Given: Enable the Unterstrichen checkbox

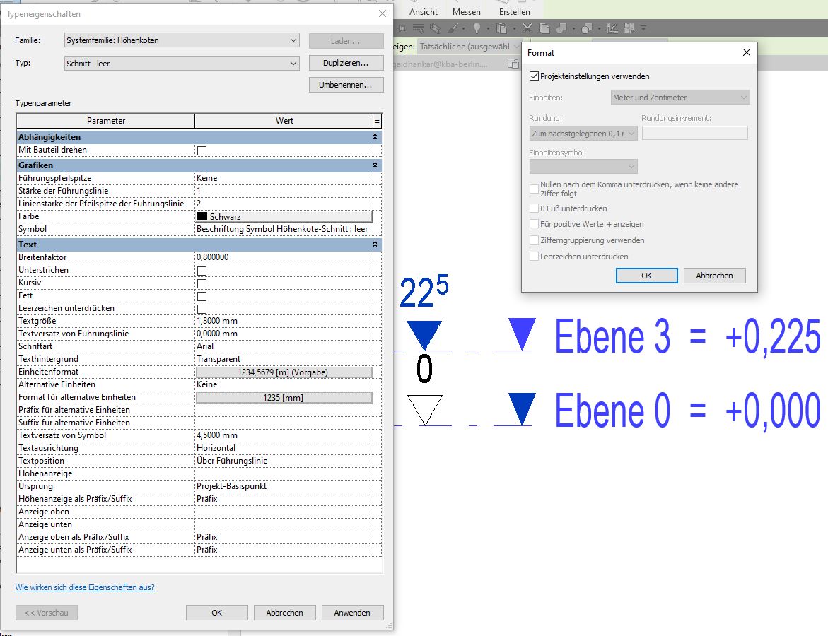Looking at the screenshot, I should click(202, 271).
